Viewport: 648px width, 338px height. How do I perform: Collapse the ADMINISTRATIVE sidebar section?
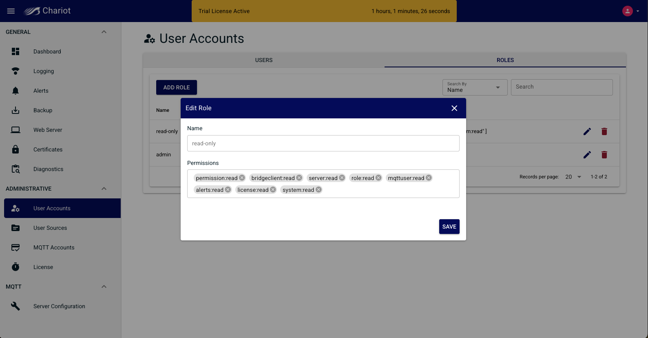click(104, 189)
